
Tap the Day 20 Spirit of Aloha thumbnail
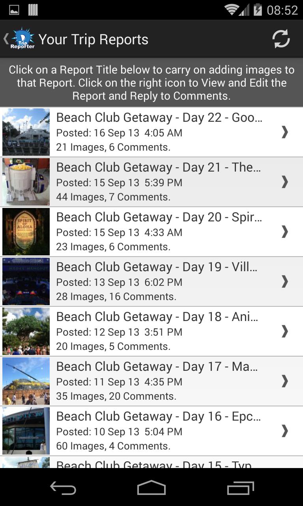pyautogui.click(x=26, y=232)
